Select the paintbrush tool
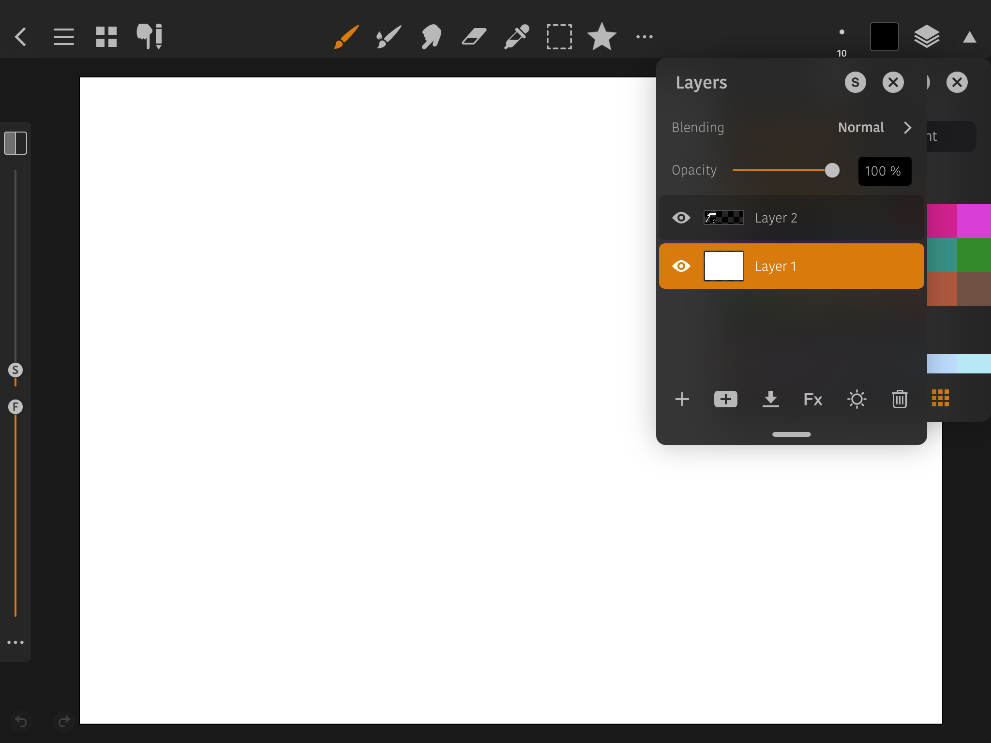This screenshot has height=743, width=991. (x=346, y=37)
